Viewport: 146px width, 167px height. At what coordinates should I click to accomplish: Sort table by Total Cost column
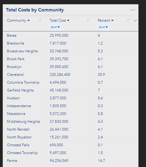click(x=88, y=20)
